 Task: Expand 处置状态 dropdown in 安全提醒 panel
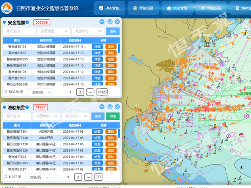tap(88, 31)
